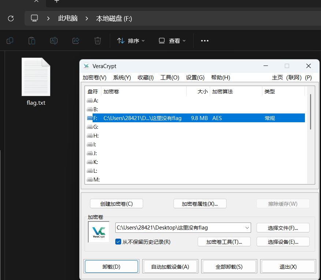This screenshot has width=321, height=280.
Task: Click 加密卷属性(X)... button
Action: (x=200, y=204)
